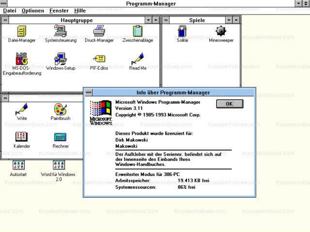Click 'Dieses Produkt wurde lizenziert für:' text
Image resolution: width=310 pixels, height=232 pixels.
pyautogui.click(x=154, y=133)
